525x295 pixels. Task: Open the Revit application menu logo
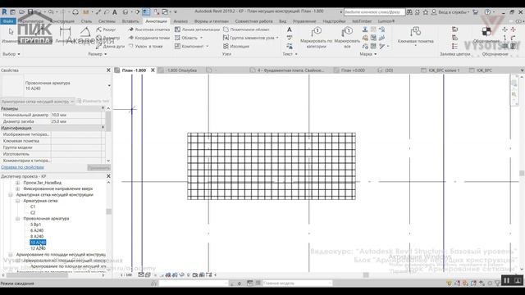tap(4, 11)
